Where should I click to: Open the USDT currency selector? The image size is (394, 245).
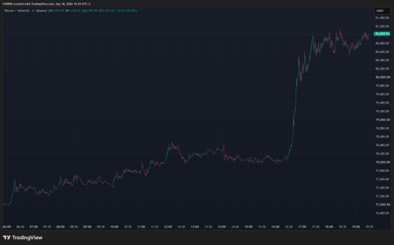click(382, 10)
